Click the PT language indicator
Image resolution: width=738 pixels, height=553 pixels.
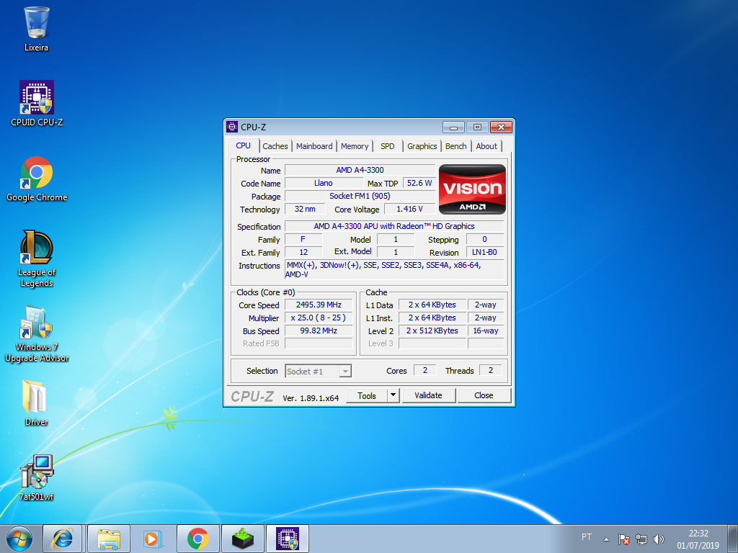click(587, 537)
